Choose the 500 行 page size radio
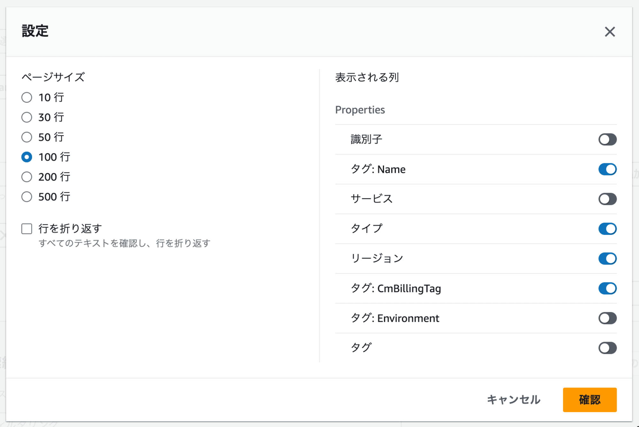 tap(27, 197)
